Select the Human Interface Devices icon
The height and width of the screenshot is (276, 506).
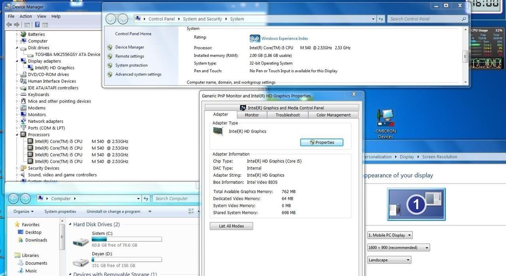(23, 81)
